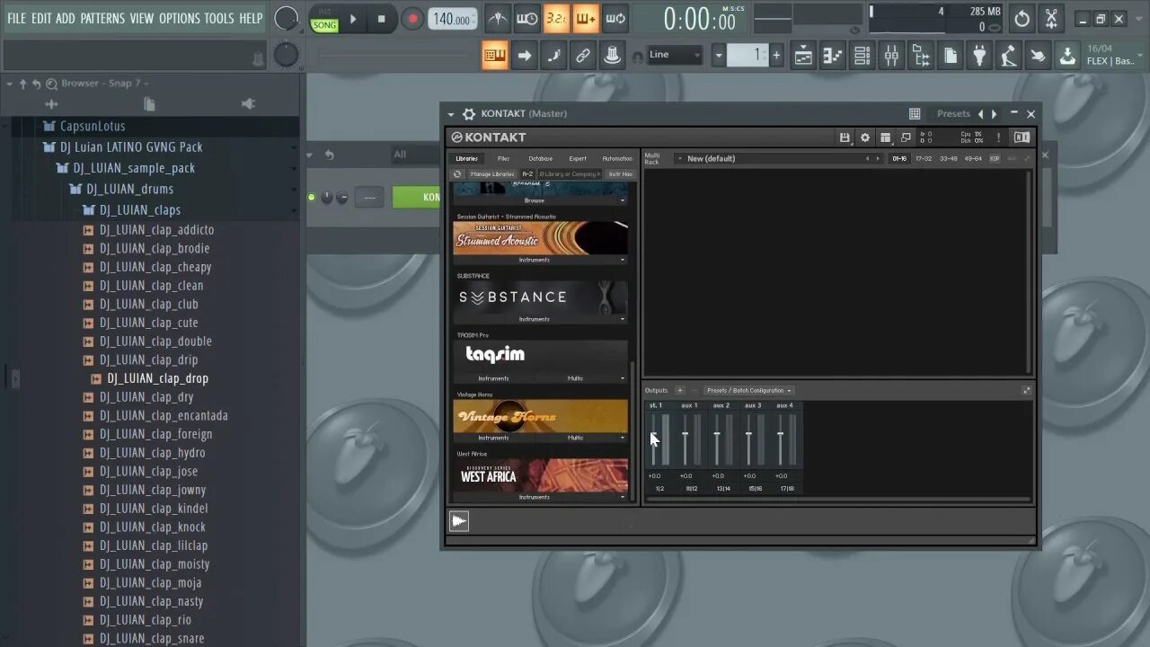The width and height of the screenshot is (1150, 647).
Task: Click Kontakt minimize view icon
Action: point(906,137)
